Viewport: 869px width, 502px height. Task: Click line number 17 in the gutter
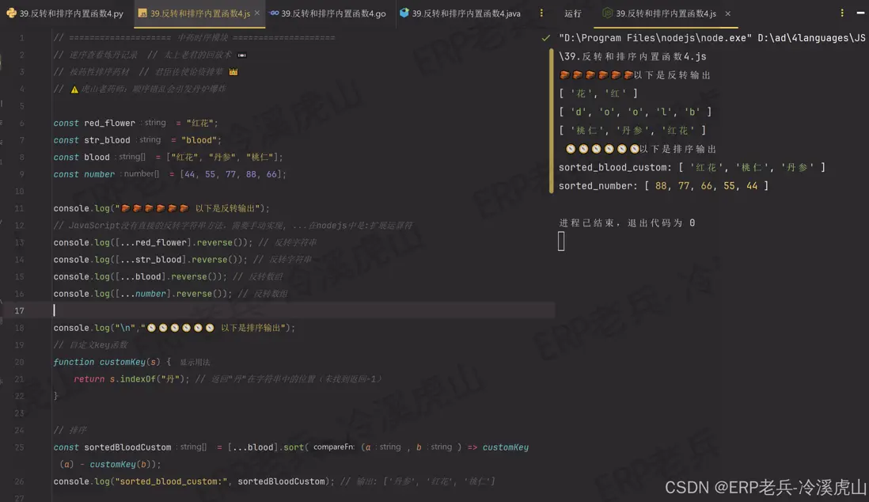20,310
